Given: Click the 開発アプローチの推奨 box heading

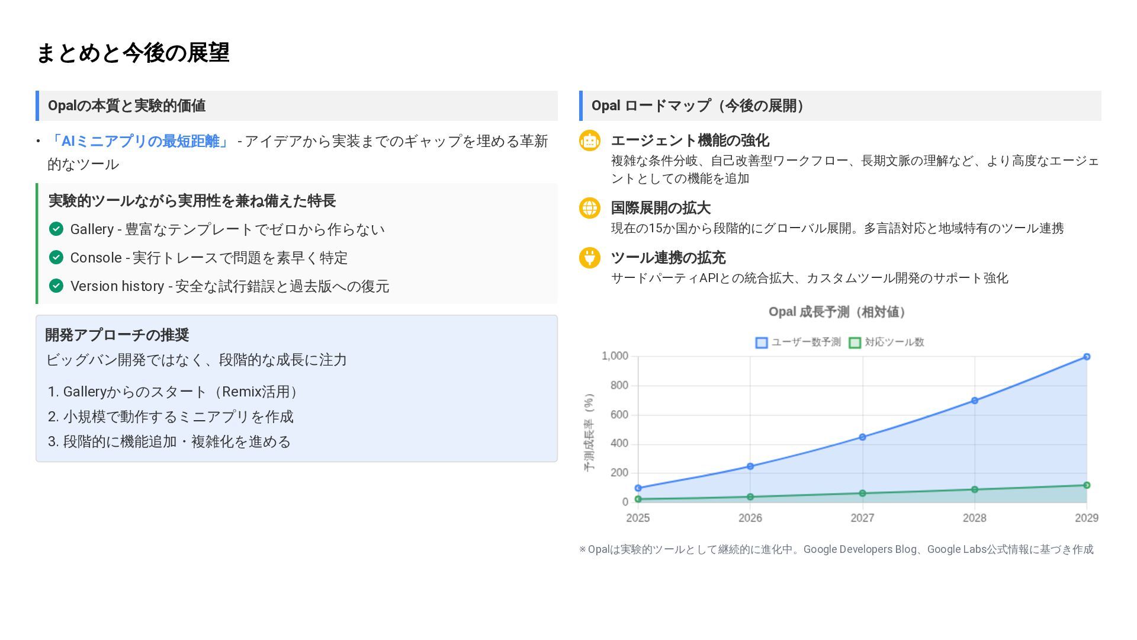Looking at the screenshot, I should coord(117,335).
